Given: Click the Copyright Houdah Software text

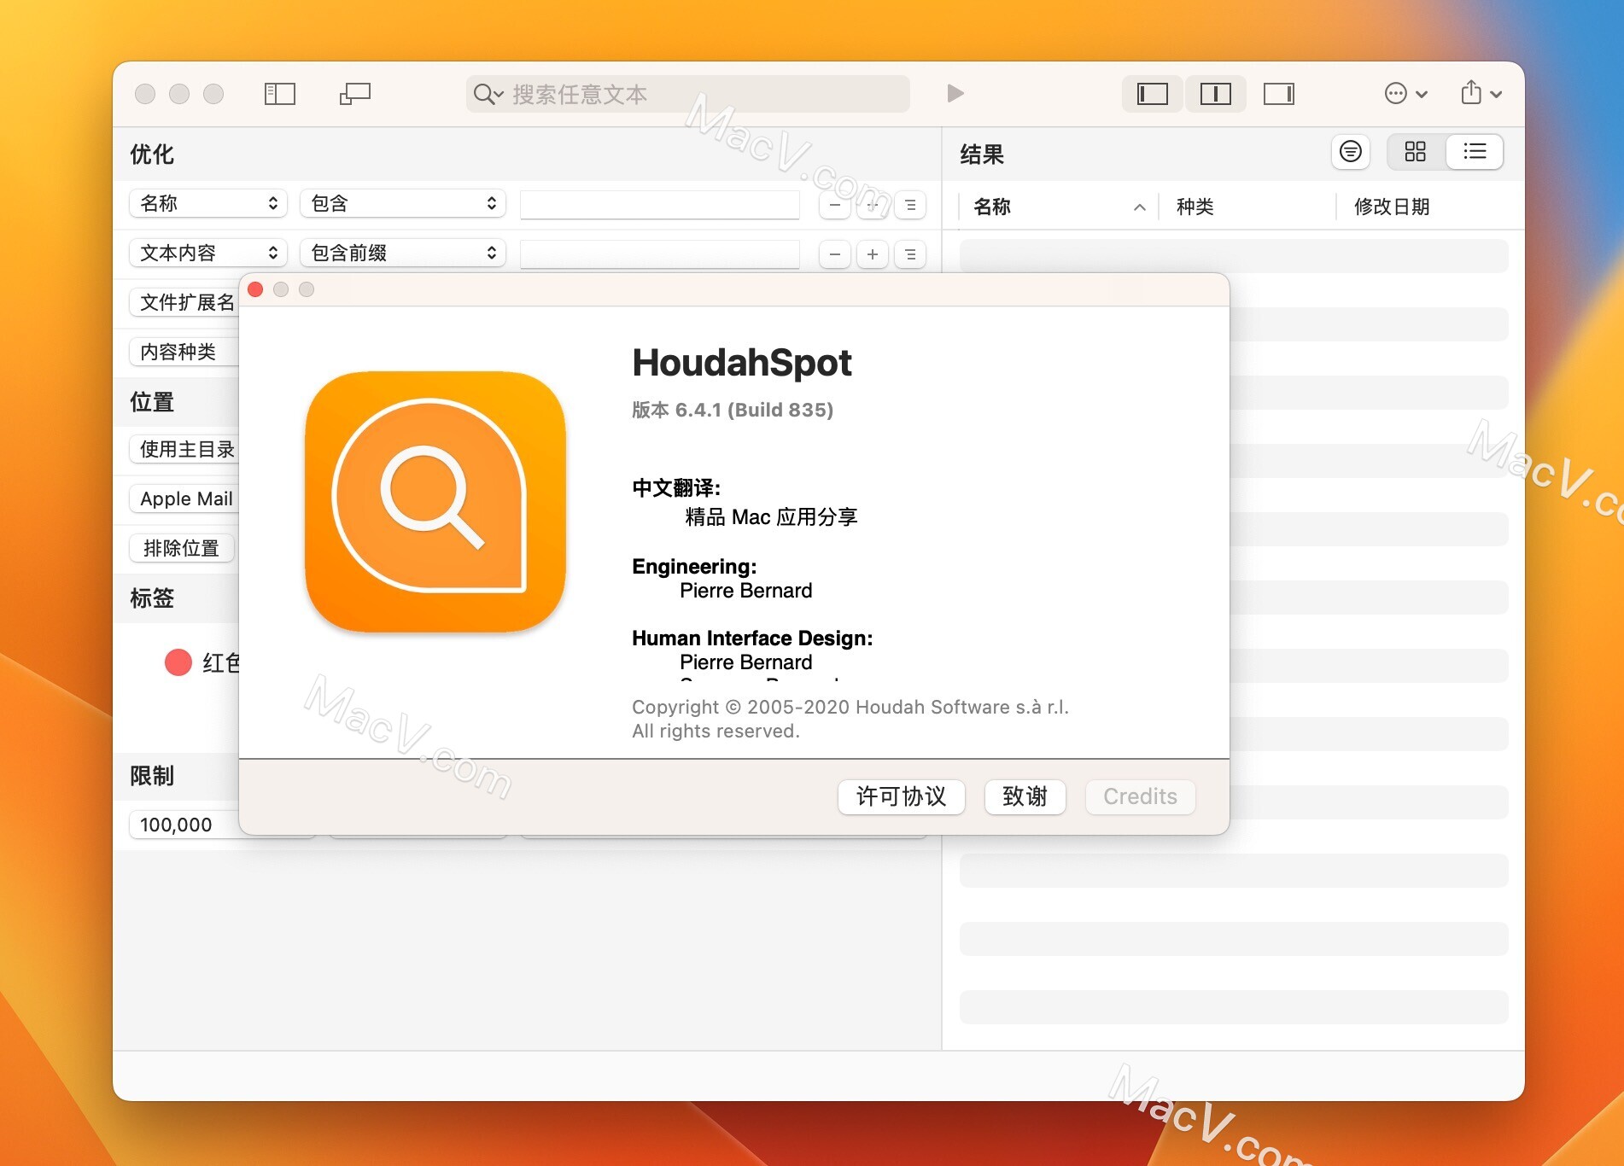Looking at the screenshot, I should [x=850, y=719].
